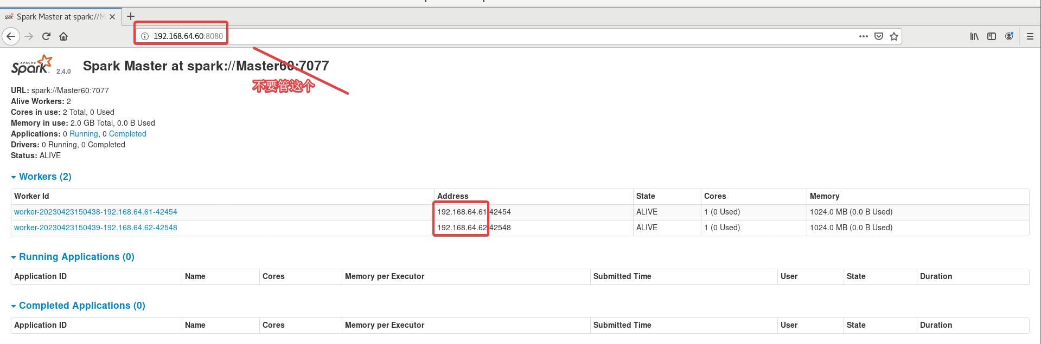1041x344 pixels.
Task: Go back with the browser back arrow
Action: [x=11, y=36]
